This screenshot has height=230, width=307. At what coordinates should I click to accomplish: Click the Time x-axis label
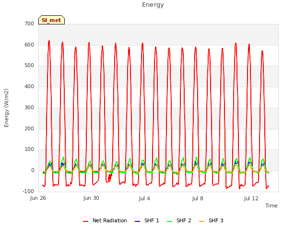tap(272, 206)
